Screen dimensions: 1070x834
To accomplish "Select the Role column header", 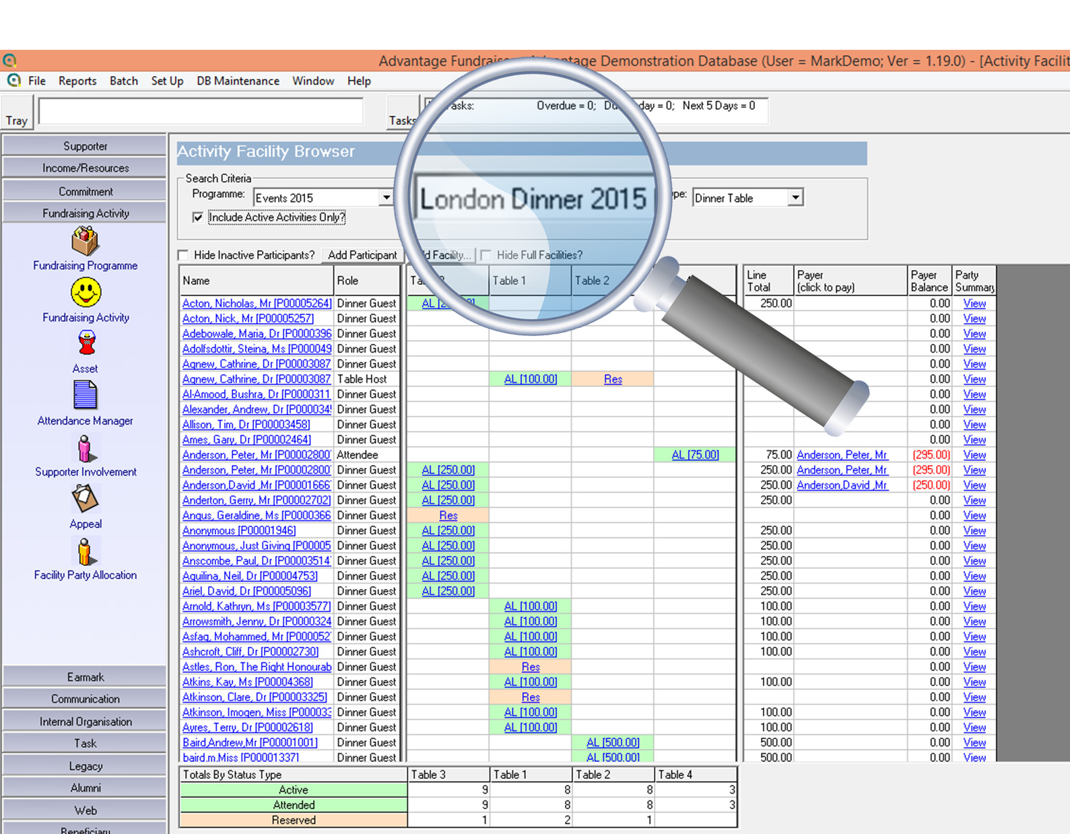I will (x=367, y=281).
